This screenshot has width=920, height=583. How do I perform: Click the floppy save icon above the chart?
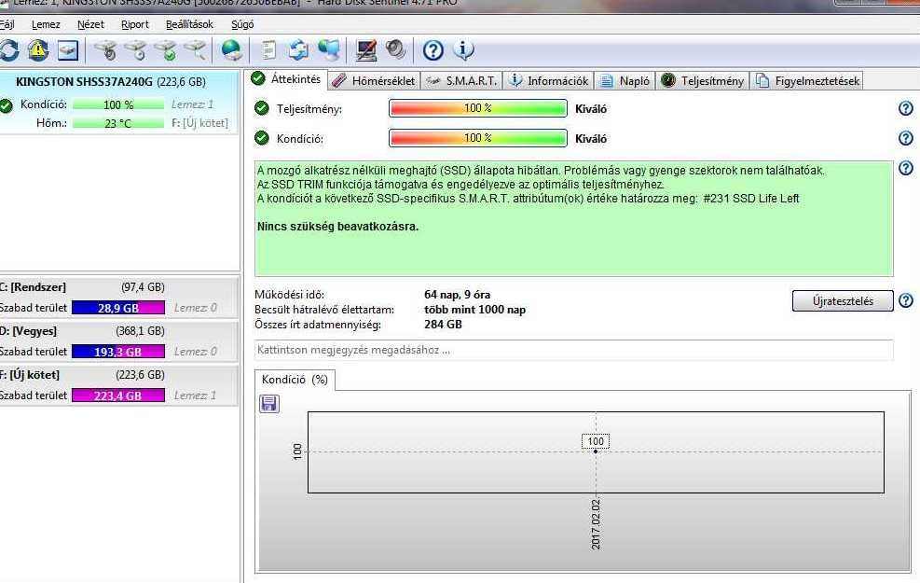(x=268, y=403)
